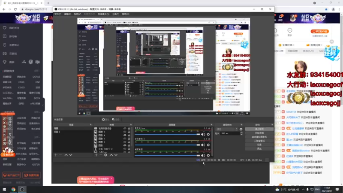Add a new source with plus icon

[x=96, y=155]
